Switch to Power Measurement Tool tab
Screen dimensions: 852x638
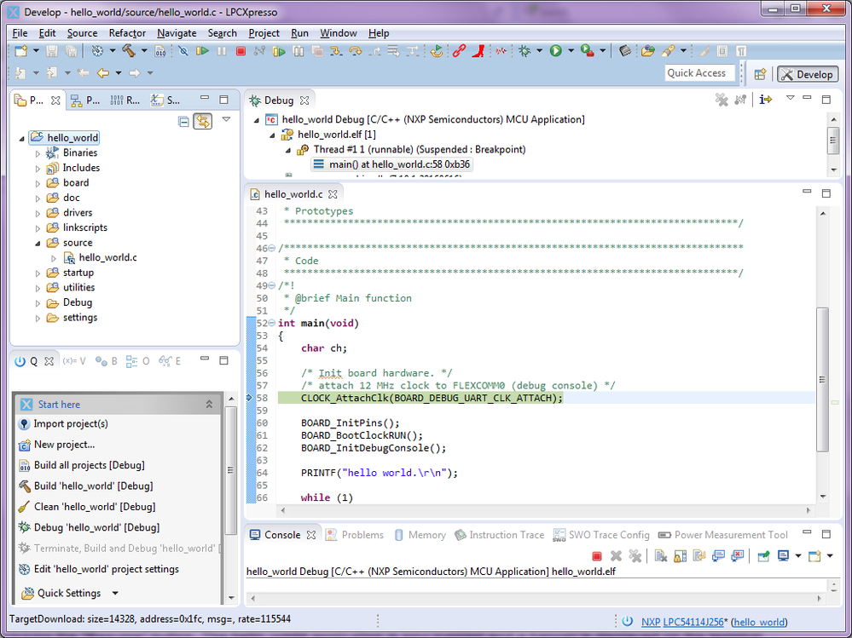tap(723, 535)
